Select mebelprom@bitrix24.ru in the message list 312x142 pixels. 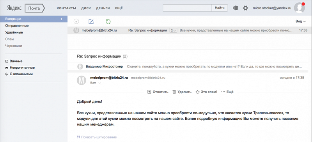pos(99,30)
